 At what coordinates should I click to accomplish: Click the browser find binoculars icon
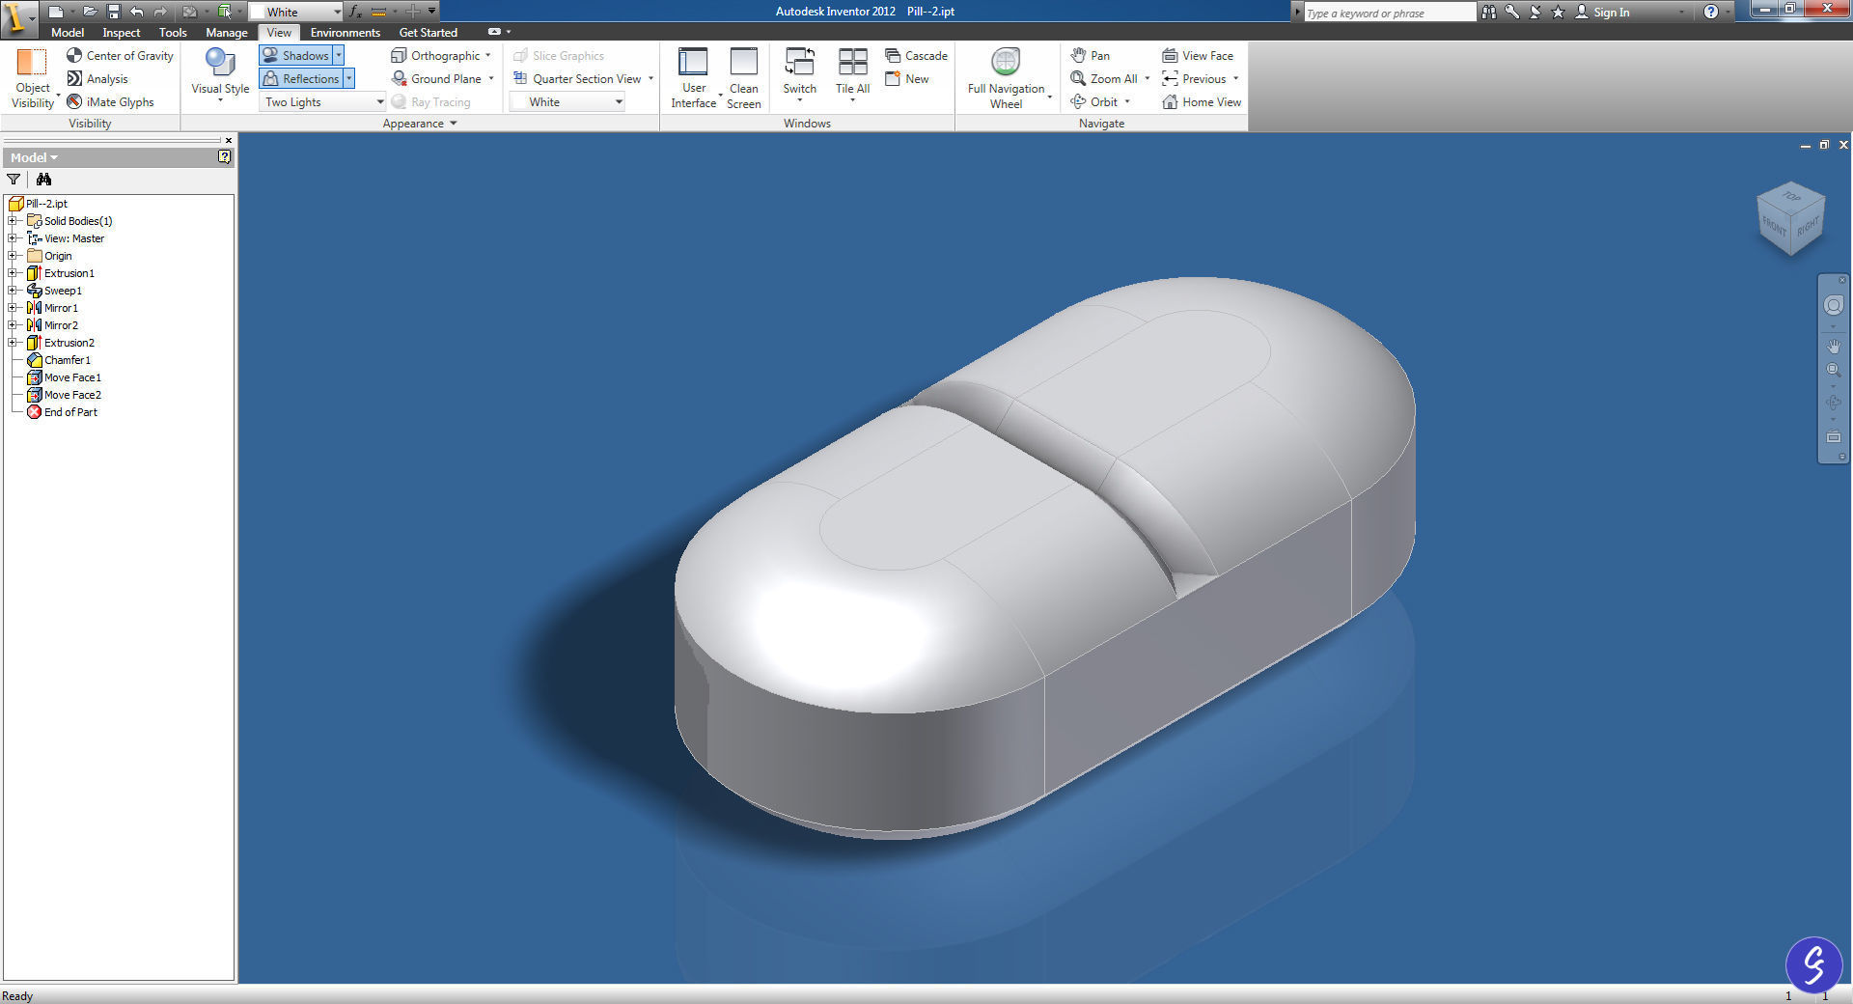[43, 180]
